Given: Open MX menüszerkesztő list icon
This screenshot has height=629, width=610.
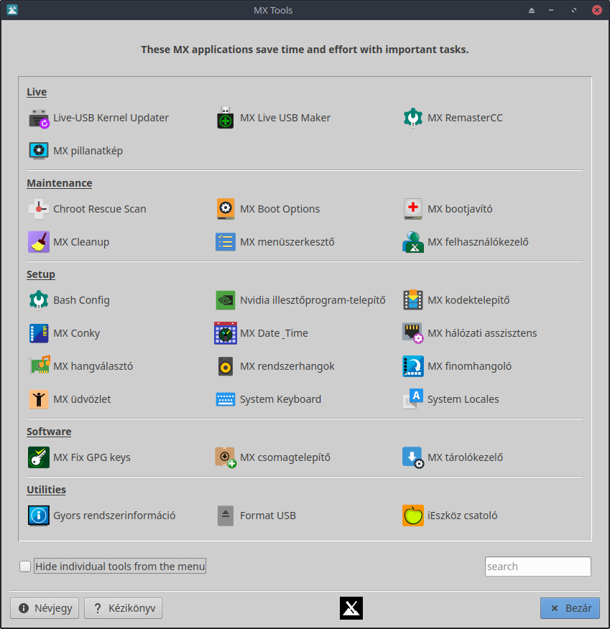Looking at the screenshot, I should coord(226,242).
